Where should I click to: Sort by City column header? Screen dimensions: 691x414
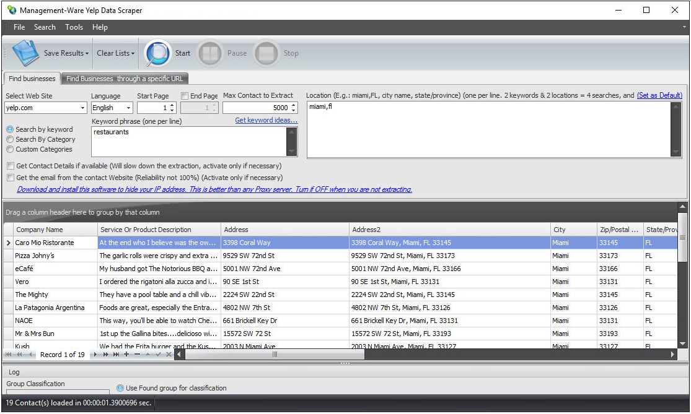tap(573, 229)
